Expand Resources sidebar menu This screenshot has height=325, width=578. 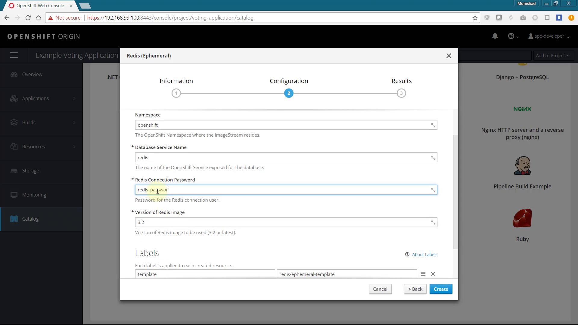point(41,147)
